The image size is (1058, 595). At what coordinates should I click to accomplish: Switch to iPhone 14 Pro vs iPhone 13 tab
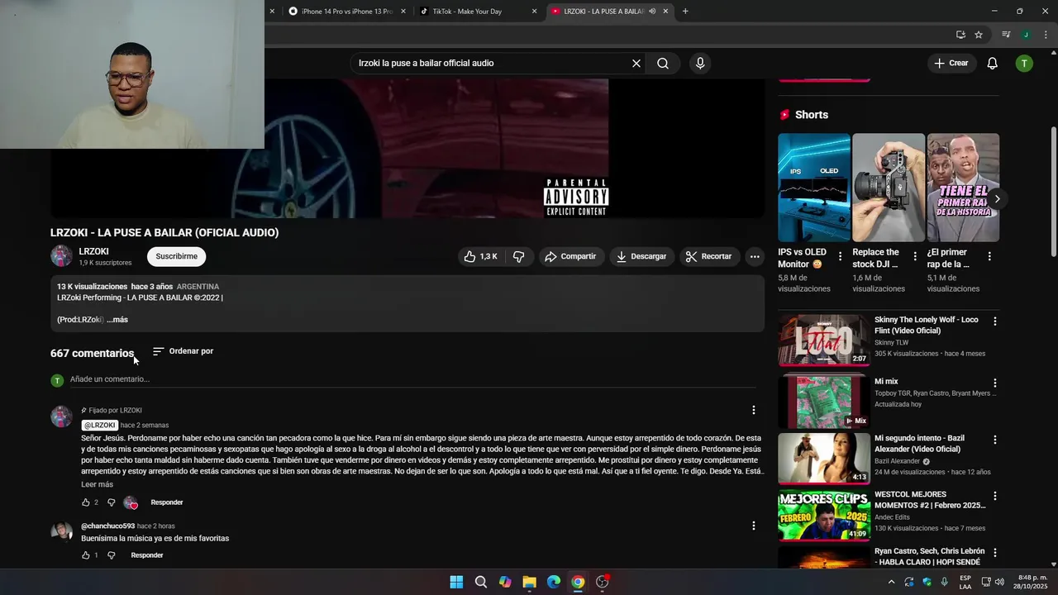[x=347, y=12]
